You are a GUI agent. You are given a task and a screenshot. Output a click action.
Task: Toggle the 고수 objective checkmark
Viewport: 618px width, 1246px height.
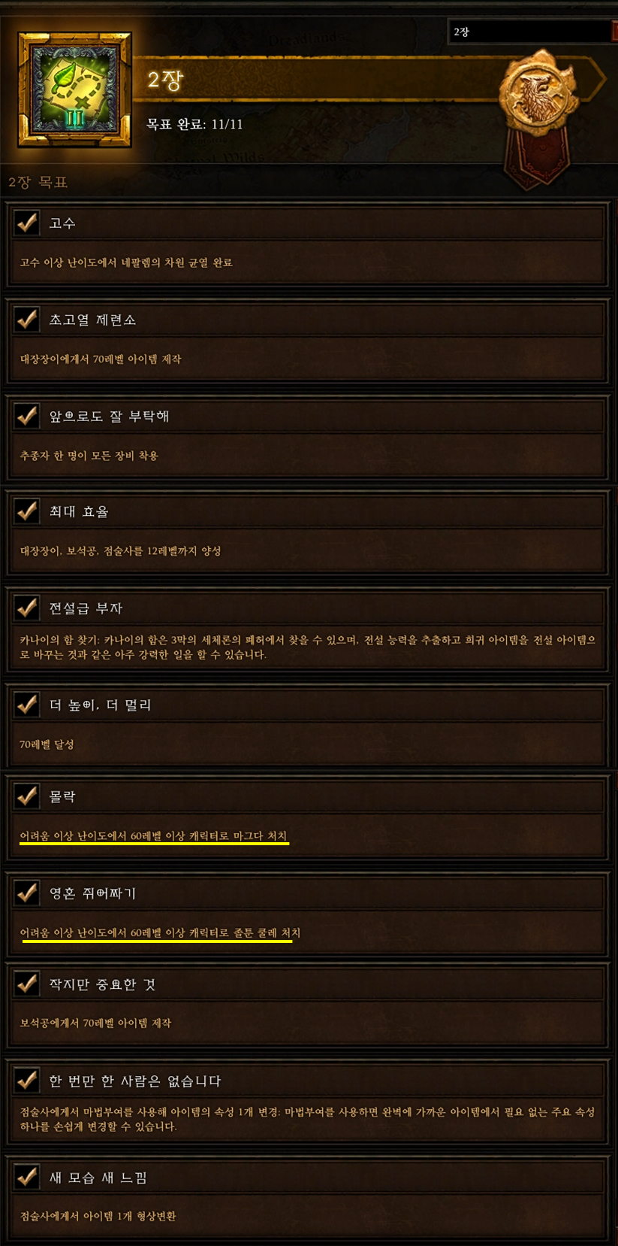point(27,223)
